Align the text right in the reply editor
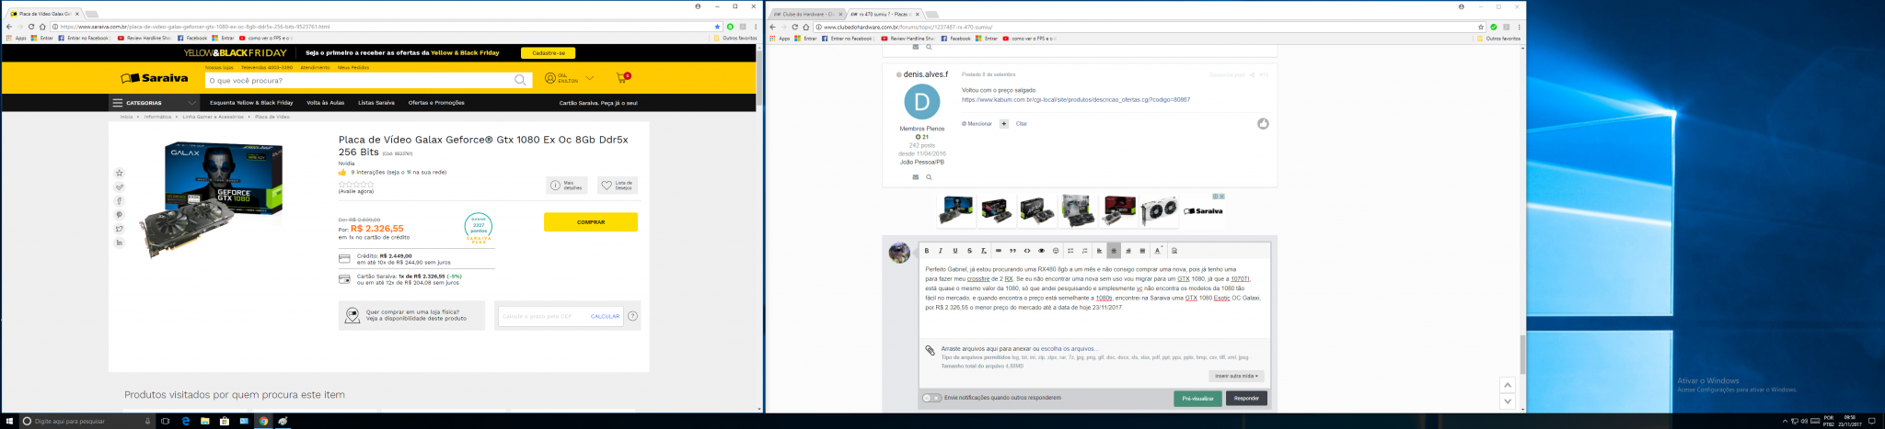The image size is (1885, 429). (1128, 251)
